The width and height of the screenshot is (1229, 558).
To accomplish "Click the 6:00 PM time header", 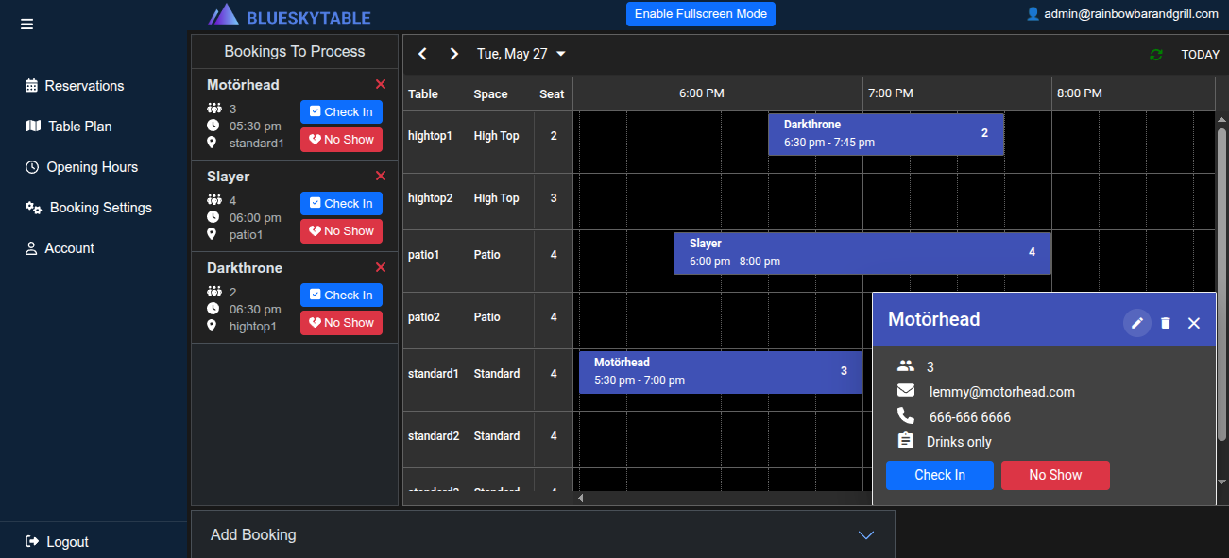I will [702, 93].
